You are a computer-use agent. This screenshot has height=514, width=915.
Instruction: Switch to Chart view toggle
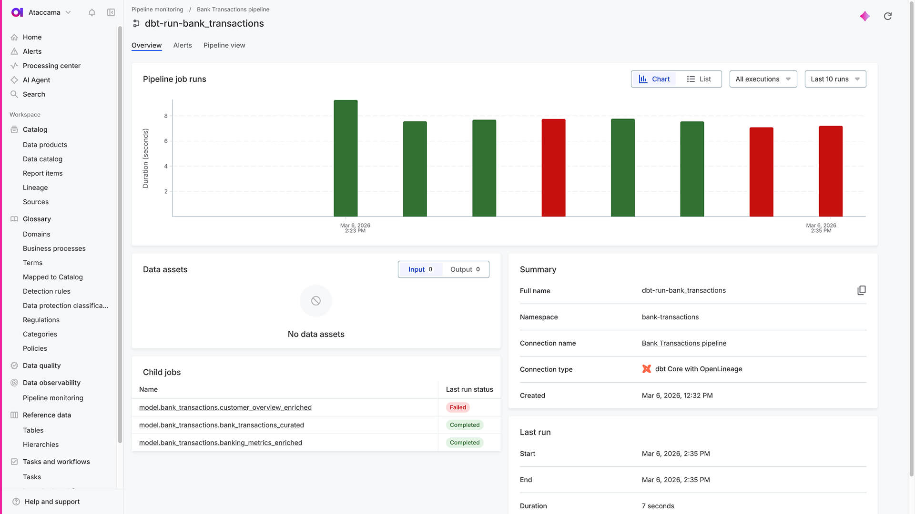[x=654, y=79]
